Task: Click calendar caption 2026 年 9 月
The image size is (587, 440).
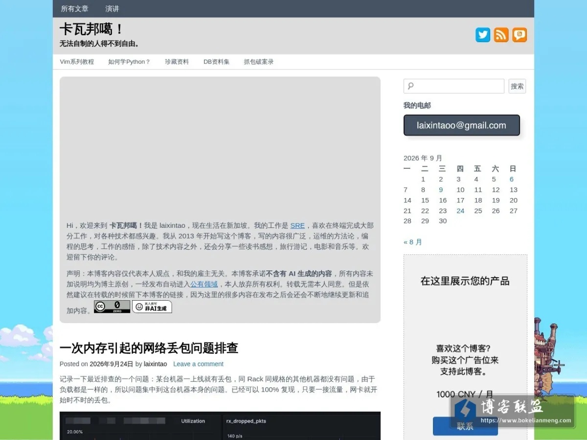Action: pyautogui.click(x=423, y=158)
